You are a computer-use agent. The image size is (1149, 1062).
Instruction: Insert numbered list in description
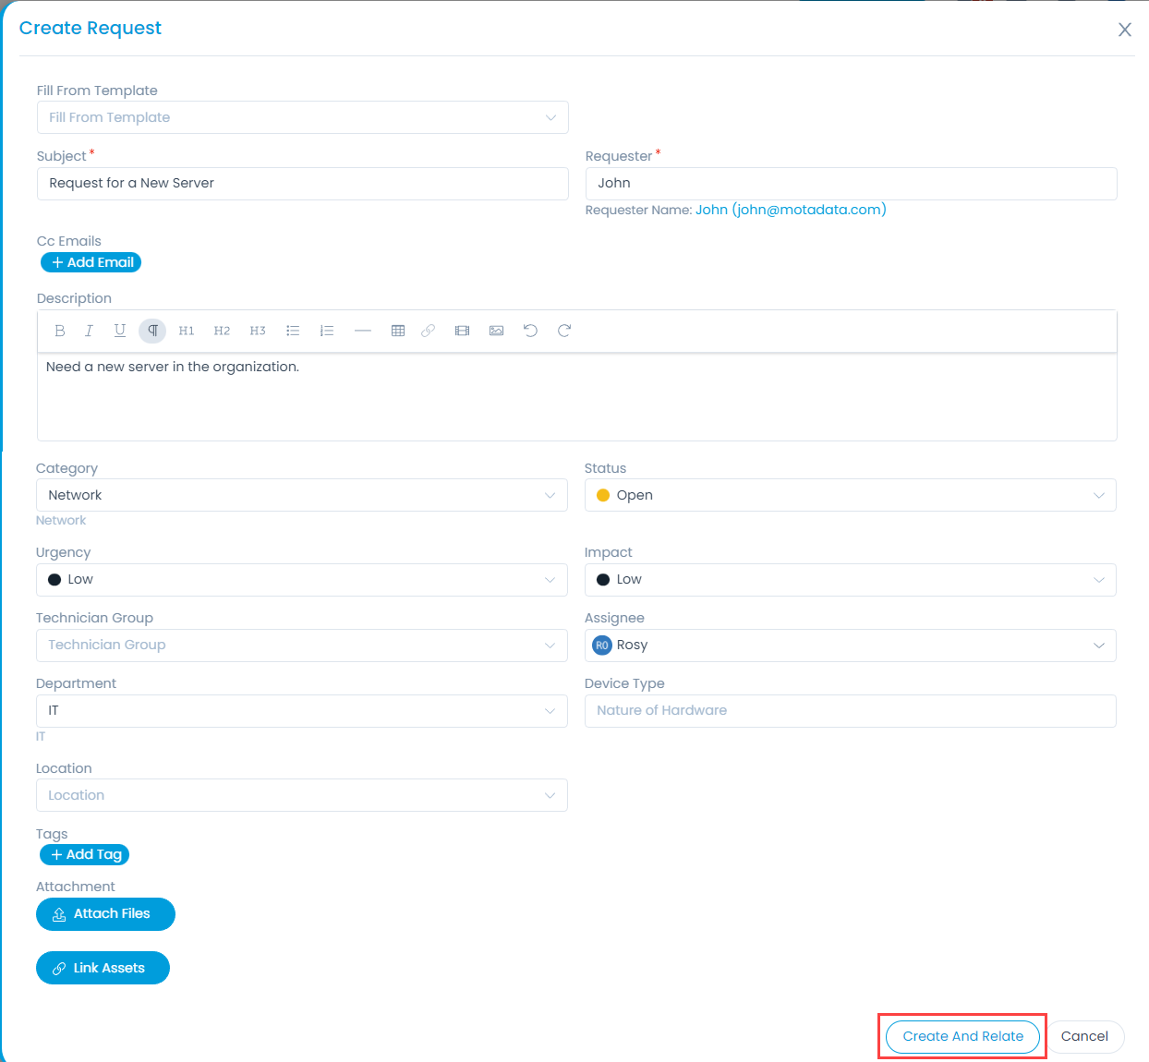click(326, 331)
